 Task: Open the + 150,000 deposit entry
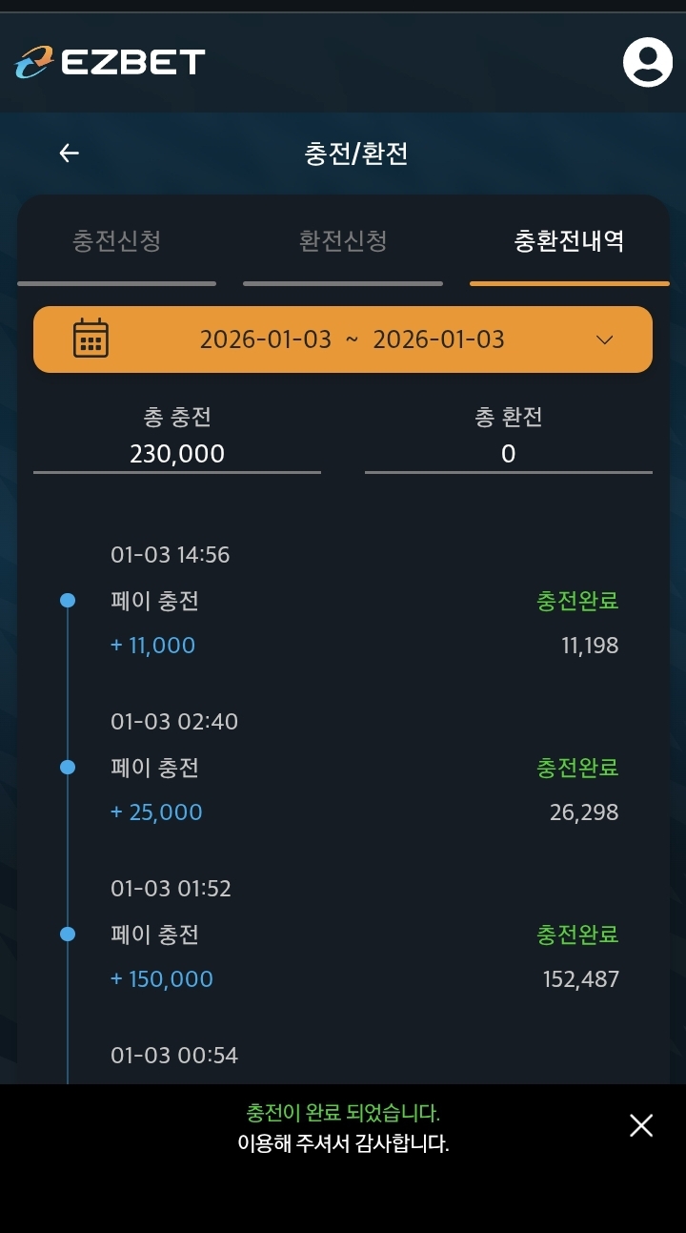(162, 979)
